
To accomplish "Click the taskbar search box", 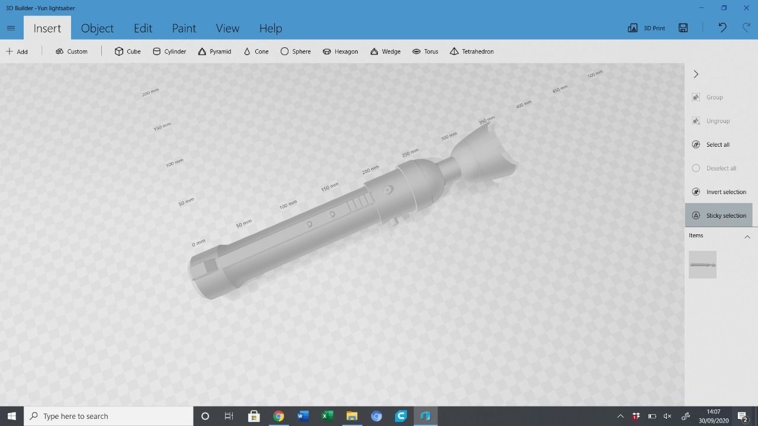I will [x=108, y=416].
